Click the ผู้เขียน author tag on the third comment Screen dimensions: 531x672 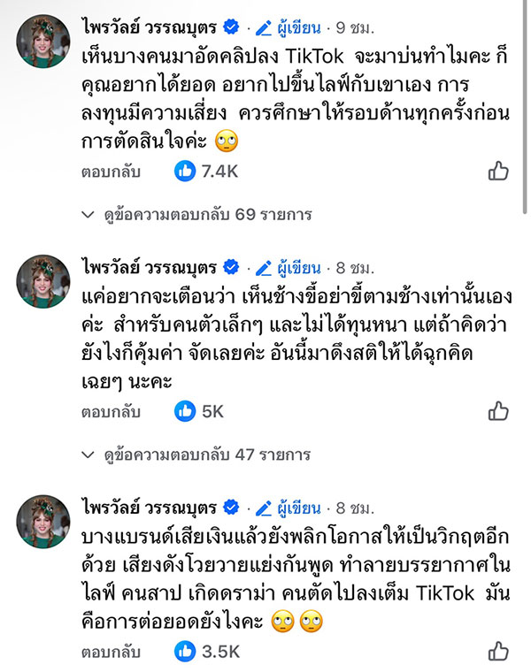[x=288, y=507]
